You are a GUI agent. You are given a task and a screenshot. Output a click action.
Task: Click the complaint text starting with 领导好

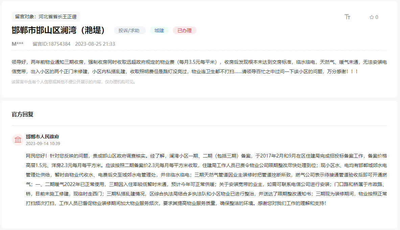point(199,67)
